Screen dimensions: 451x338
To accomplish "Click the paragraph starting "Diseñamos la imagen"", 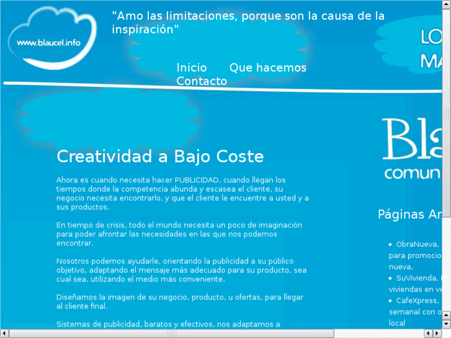I will point(180,301).
